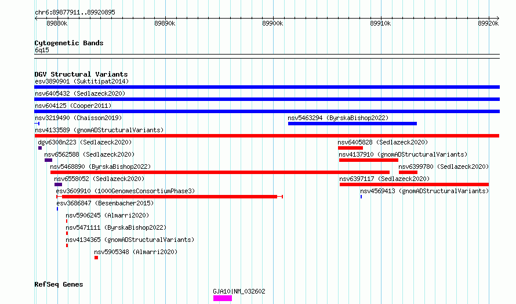The height and width of the screenshot is (304, 516).
Task: Click the 89910k ruler tick label
Action: [380, 23]
